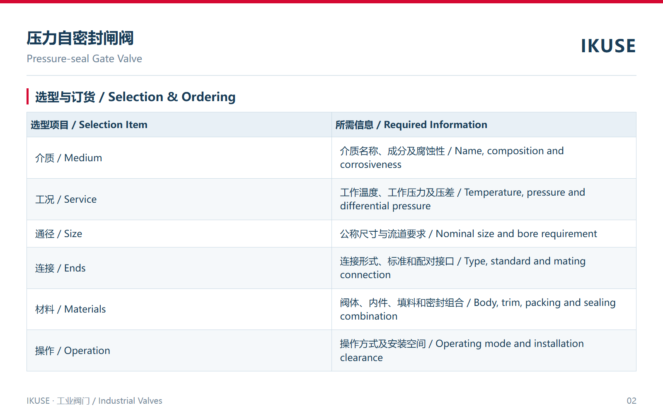Select the Pressure-seal Gate Valve subtitle
663x417 pixels.
(x=85, y=59)
